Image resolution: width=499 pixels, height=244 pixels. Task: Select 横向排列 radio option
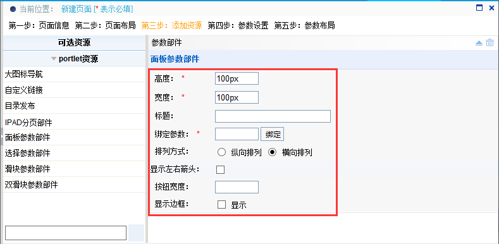[x=272, y=152]
